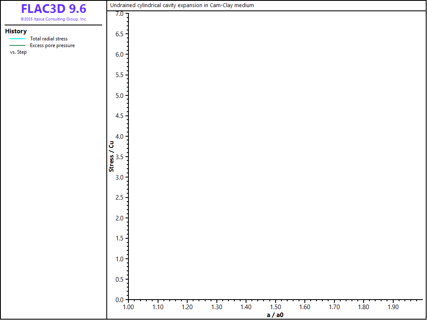Click the plot title about undrained cavity expansion
427x320 pixels.
point(182,5)
